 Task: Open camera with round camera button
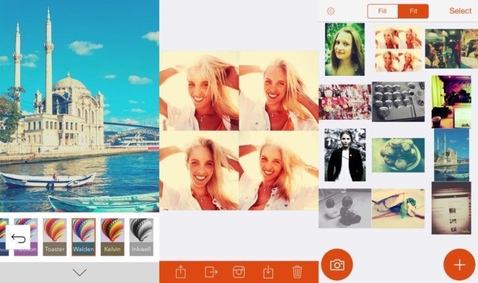[x=337, y=265]
